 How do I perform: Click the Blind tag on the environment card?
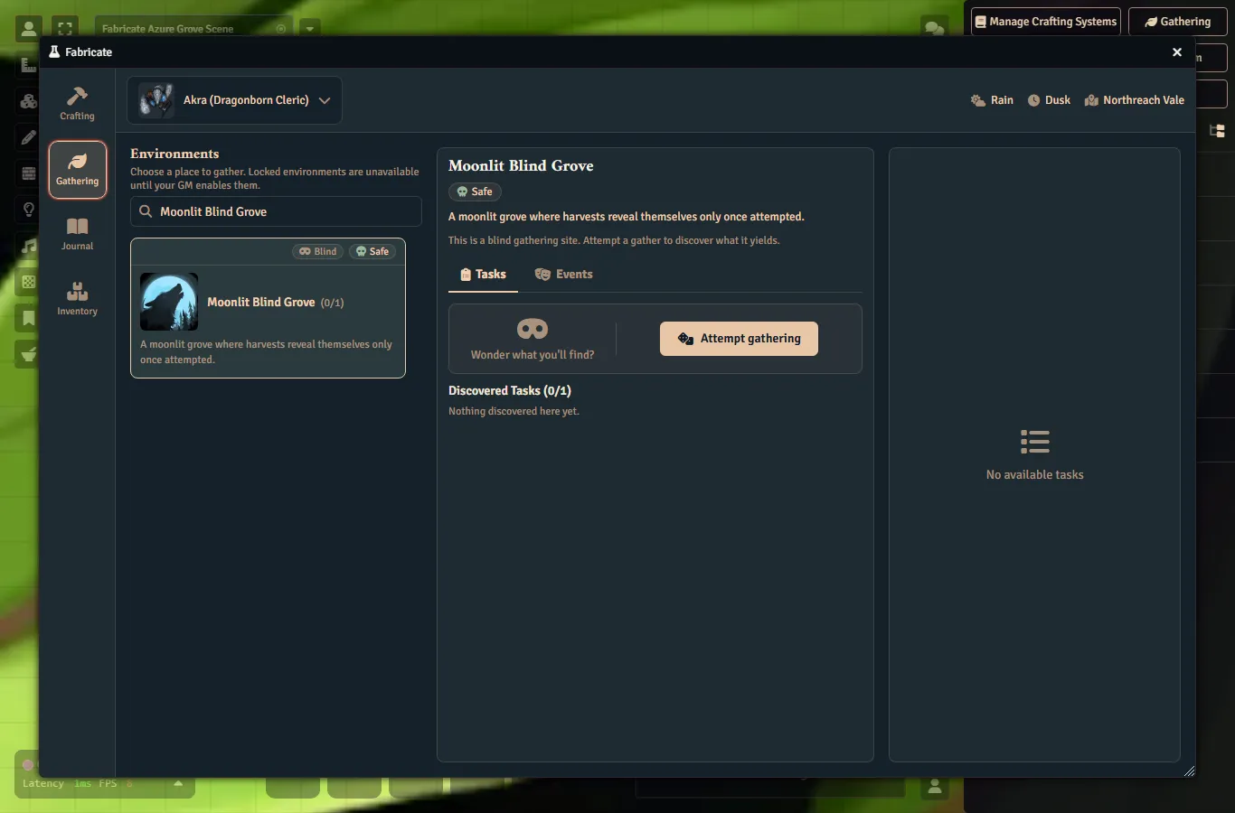[x=318, y=251]
